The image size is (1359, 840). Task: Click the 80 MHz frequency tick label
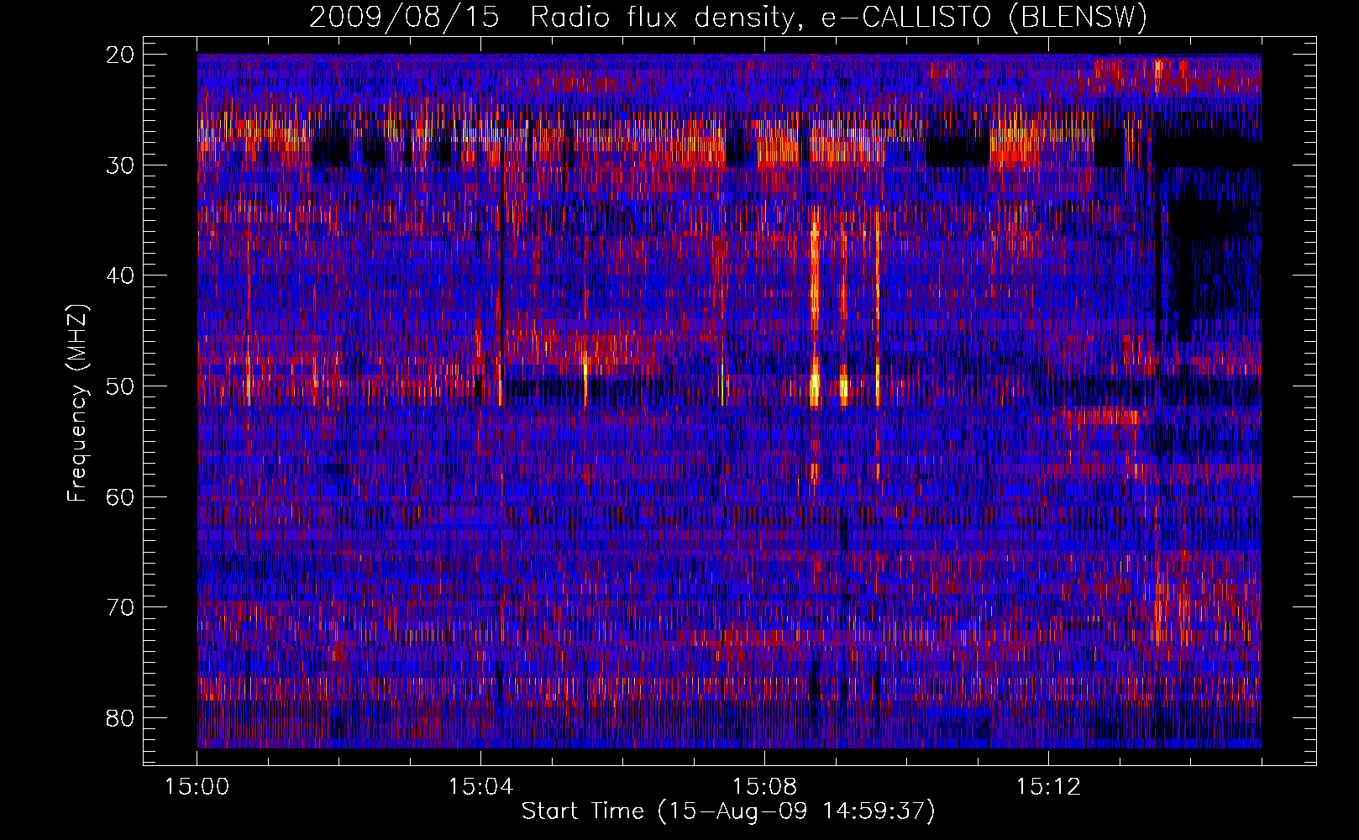click(121, 718)
